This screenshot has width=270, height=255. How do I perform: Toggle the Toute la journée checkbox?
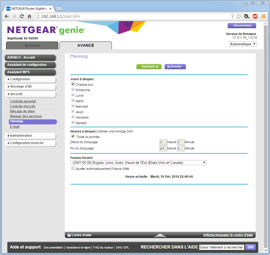click(73, 136)
